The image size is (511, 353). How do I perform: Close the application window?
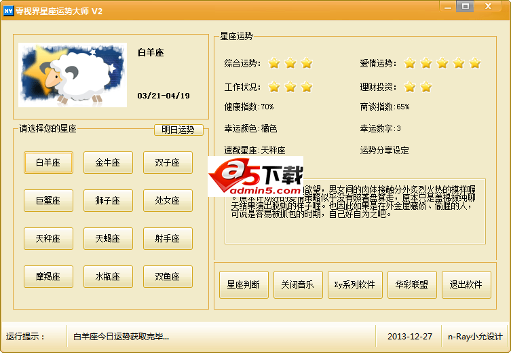tap(488, 7)
